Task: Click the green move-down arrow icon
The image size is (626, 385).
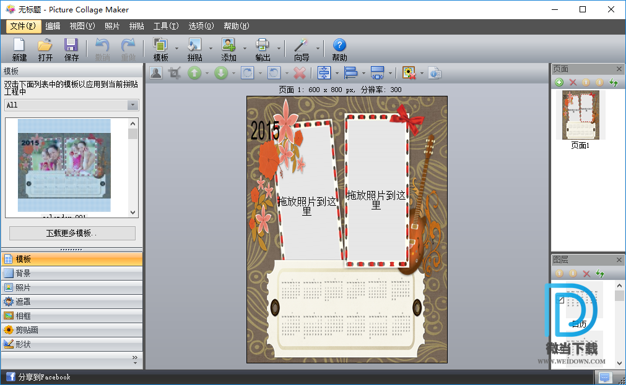Action: pyautogui.click(x=221, y=73)
